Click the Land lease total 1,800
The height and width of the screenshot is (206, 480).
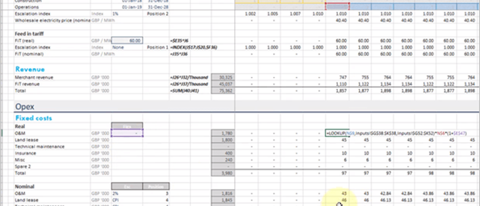[x=223, y=140]
